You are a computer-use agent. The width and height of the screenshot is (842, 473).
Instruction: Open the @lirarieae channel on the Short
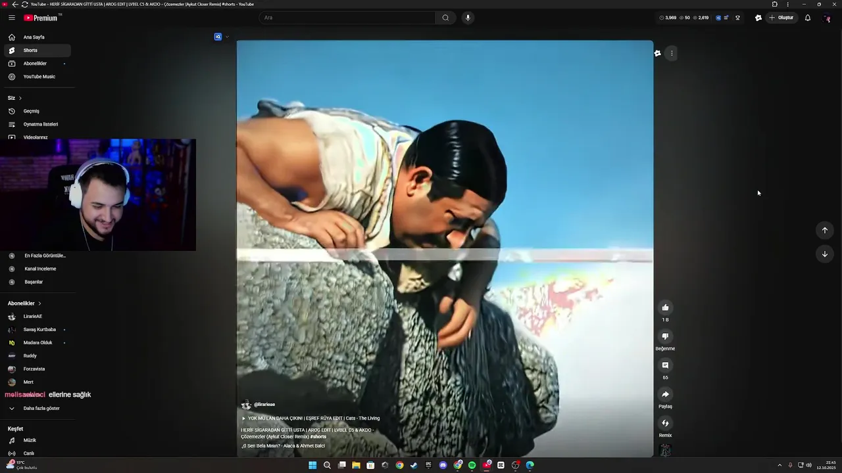264,405
